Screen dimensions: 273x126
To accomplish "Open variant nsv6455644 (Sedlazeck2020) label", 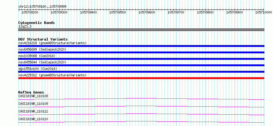I will (42, 62).
